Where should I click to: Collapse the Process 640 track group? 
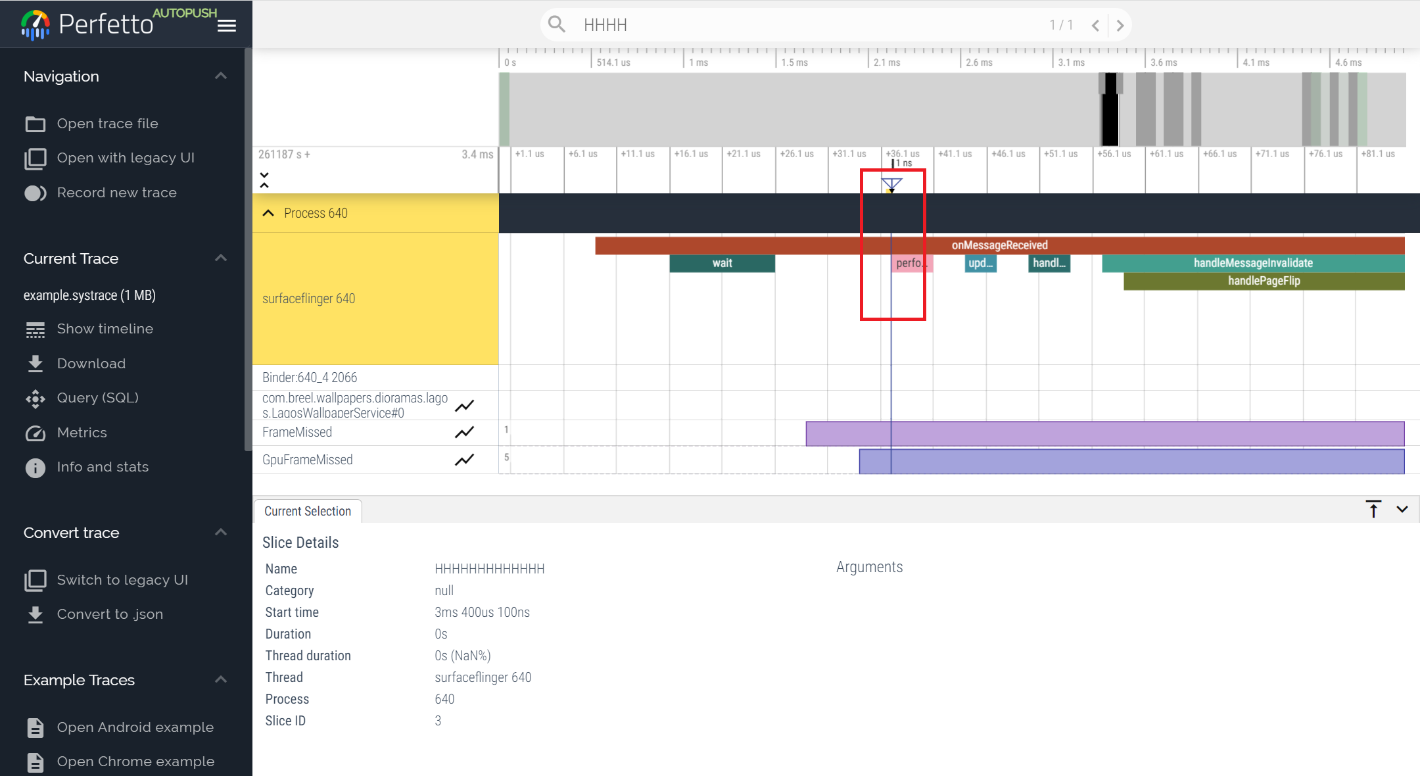[x=268, y=213]
